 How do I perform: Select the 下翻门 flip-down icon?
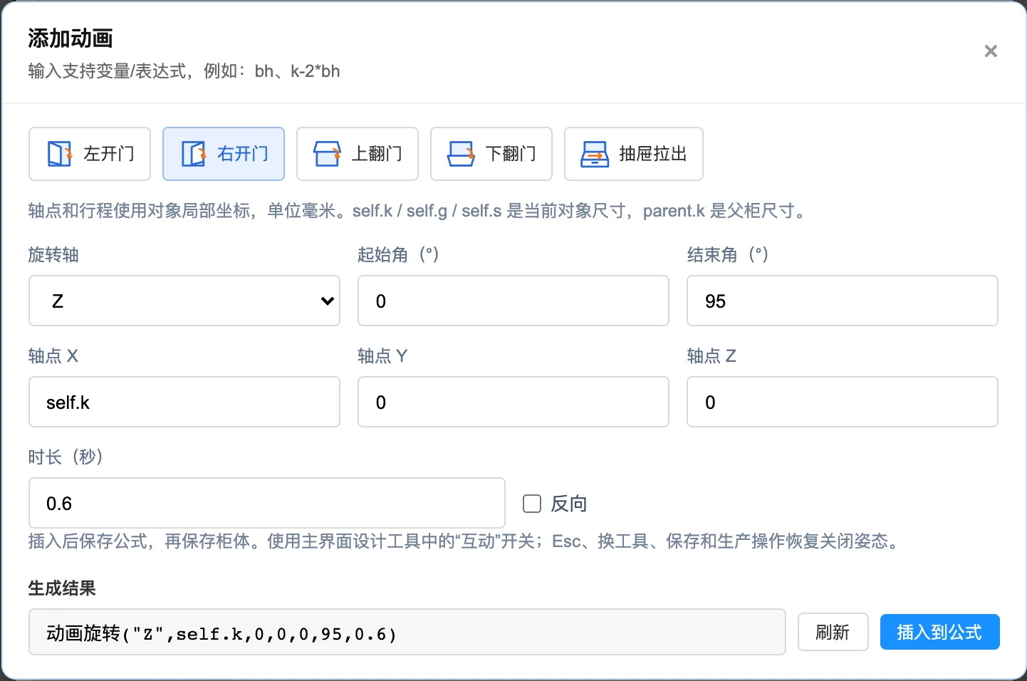[x=461, y=154]
